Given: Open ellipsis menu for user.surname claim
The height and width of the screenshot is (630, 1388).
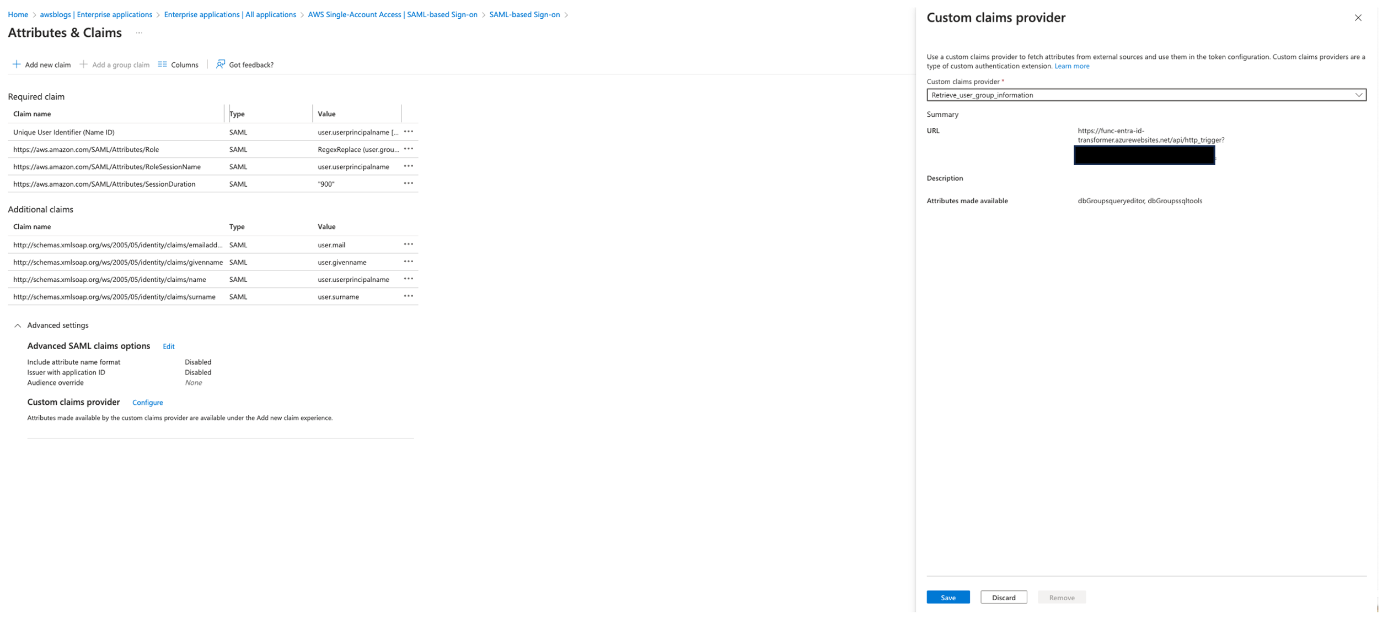Looking at the screenshot, I should (408, 297).
